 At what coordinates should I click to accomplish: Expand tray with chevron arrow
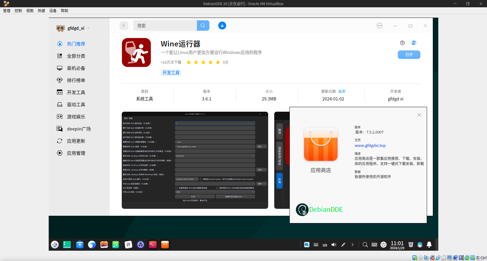coord(352,245)
